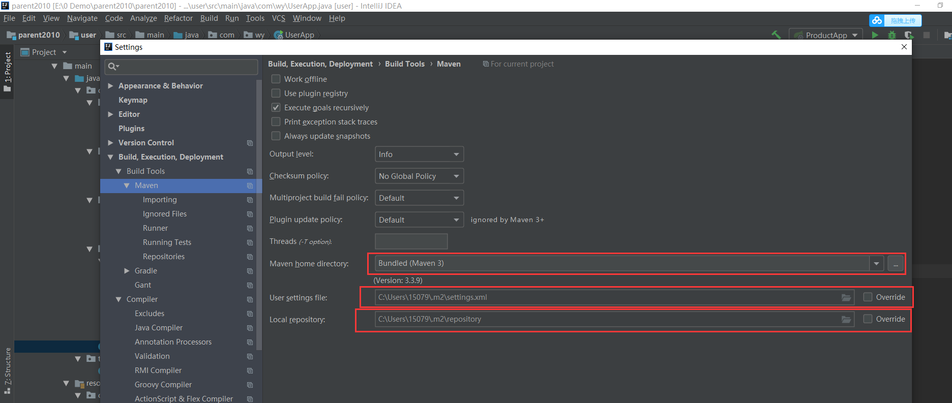The width and height of the screenshot is (952, 403).
Task: Open the File menu
Action: 9,18
